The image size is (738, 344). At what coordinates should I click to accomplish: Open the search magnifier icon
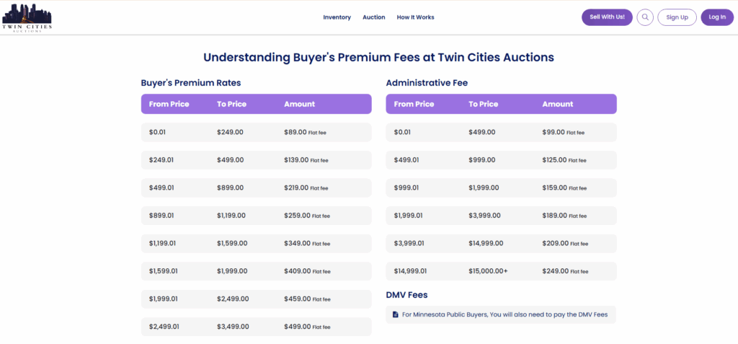tap(645, 17)
